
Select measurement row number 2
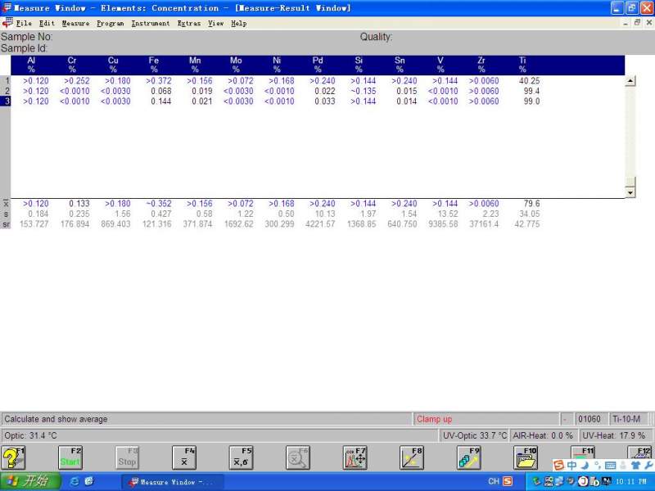click(6, 91)
